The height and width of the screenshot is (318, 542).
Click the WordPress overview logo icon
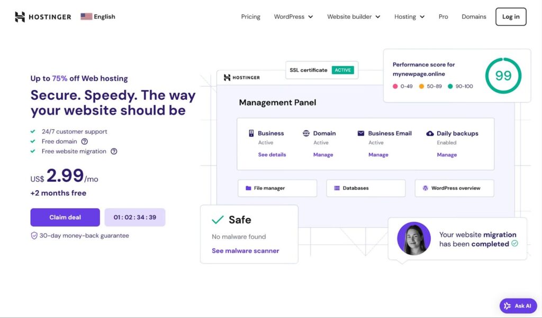pyautogui.click(x=425, y=188)
